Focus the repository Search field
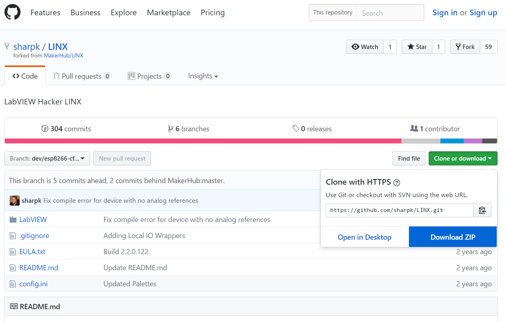 pos(390,12)
